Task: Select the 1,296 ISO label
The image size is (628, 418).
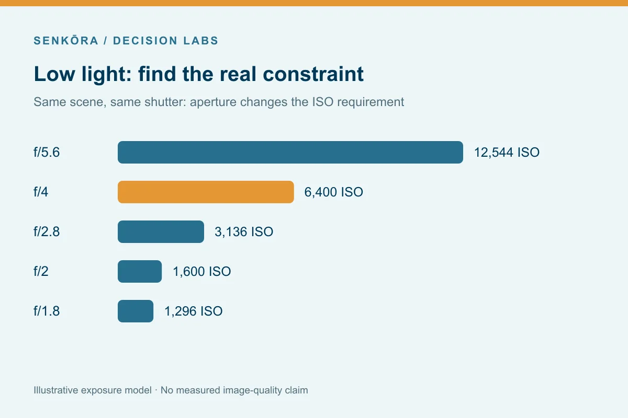Action: click(194, 311)
